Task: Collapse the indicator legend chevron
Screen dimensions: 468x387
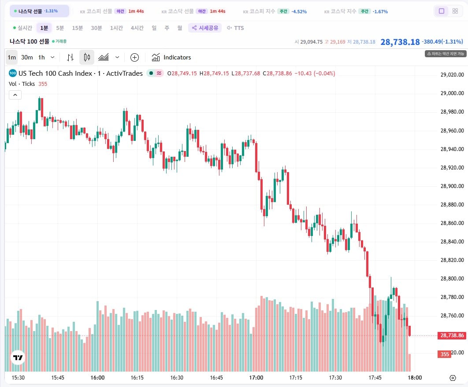Action: tap(15, 95)
